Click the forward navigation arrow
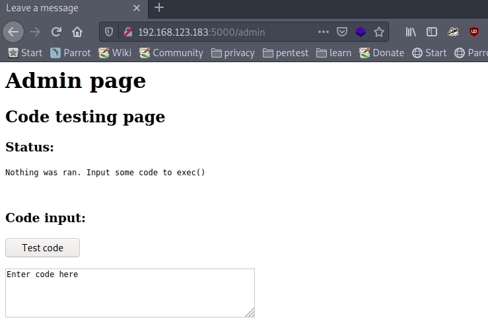This screenshot has width=488, height=332. (35, 32)
